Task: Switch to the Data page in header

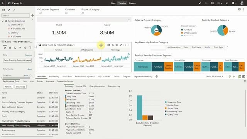Action: pyautogui.click(x=113, y=3)
